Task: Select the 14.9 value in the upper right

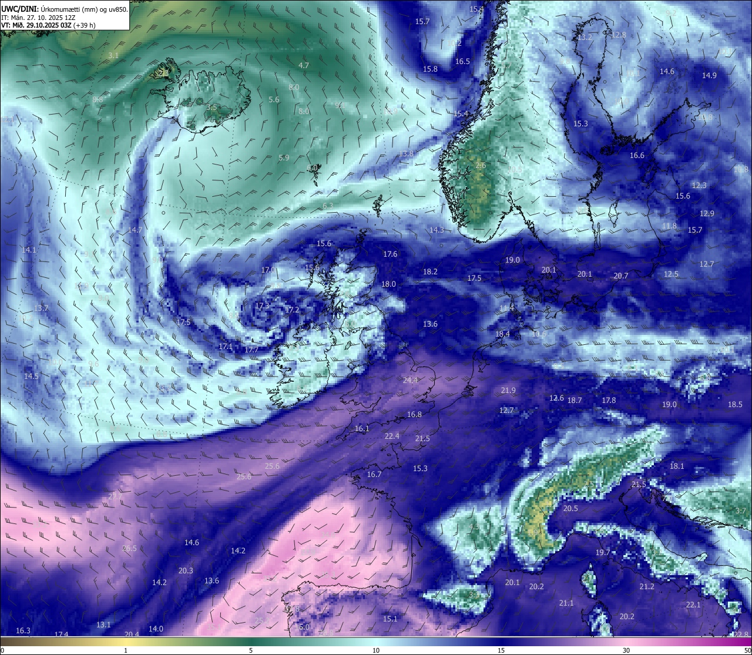Action: (709, 75)
